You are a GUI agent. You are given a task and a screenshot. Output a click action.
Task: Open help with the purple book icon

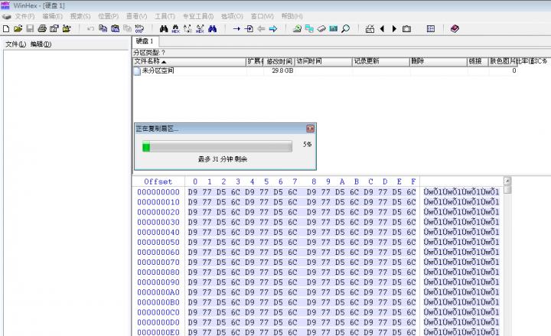(455, 29)
